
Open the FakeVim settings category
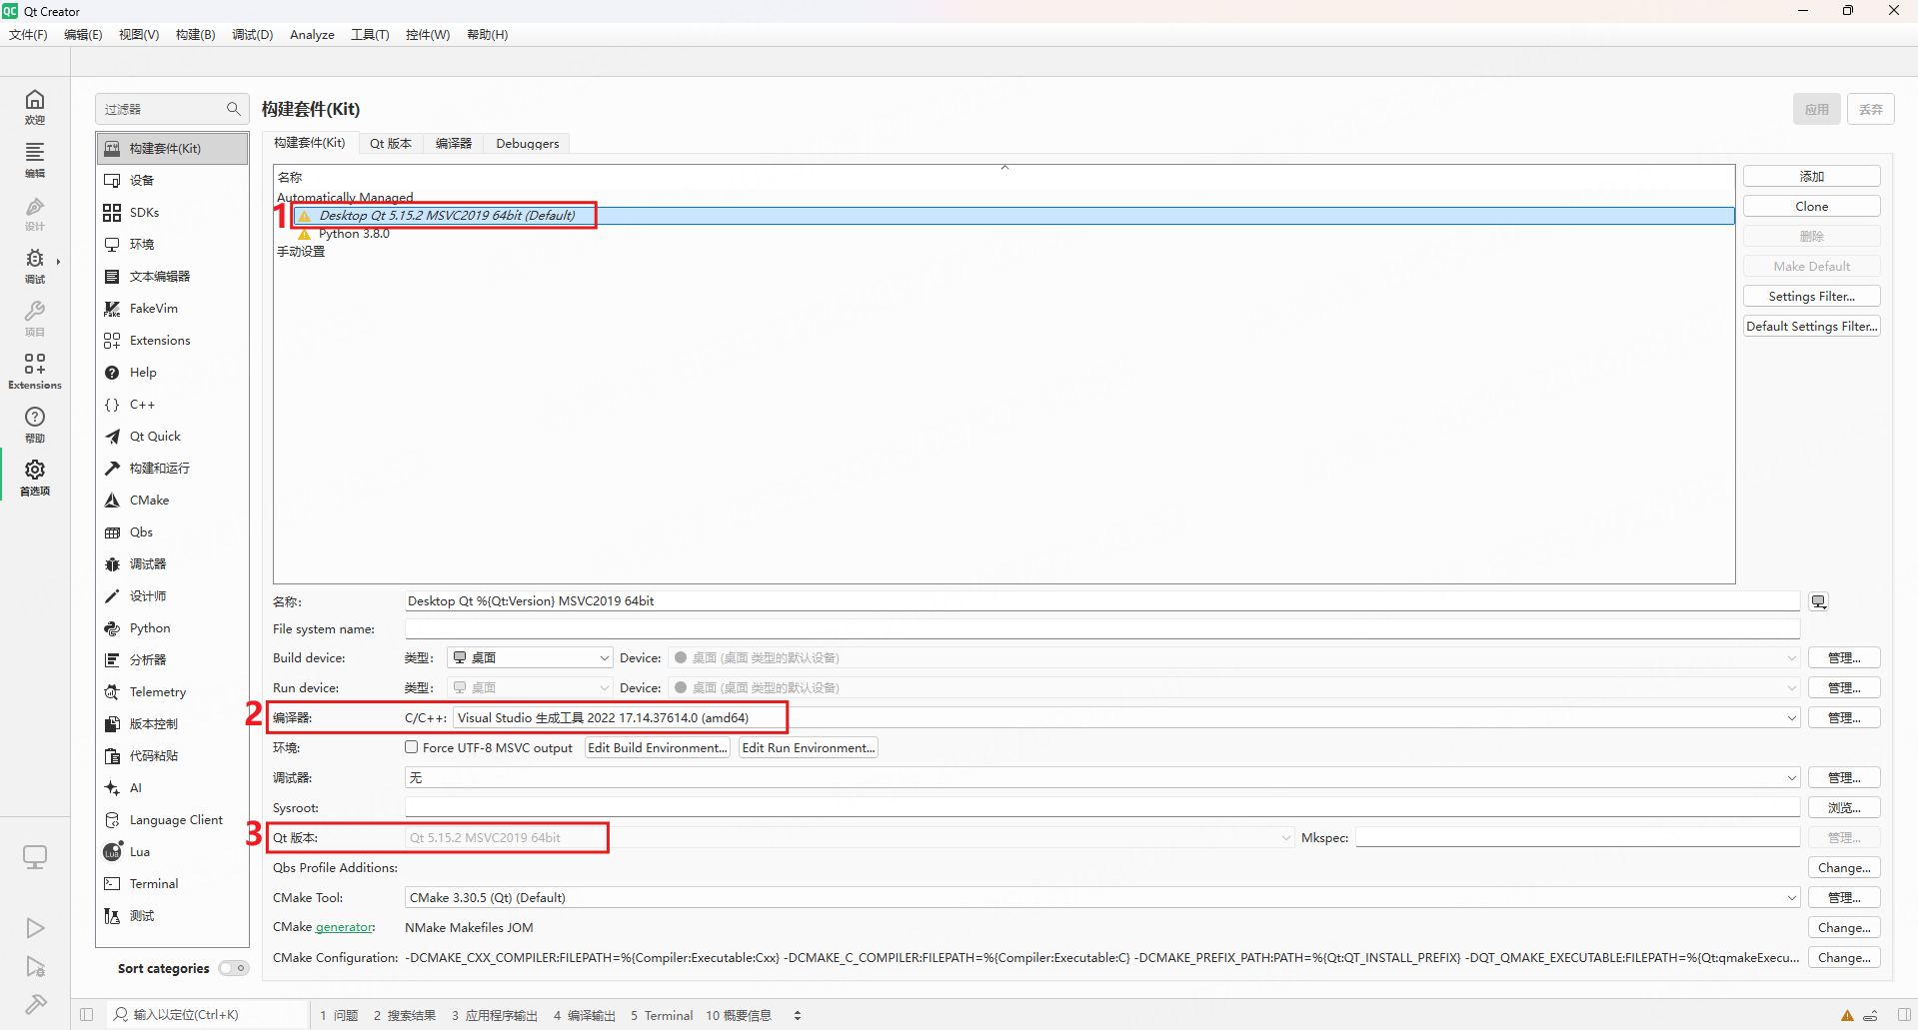172,309
